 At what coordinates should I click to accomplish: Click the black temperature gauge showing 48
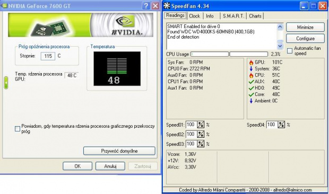click(x=117, y=69)
